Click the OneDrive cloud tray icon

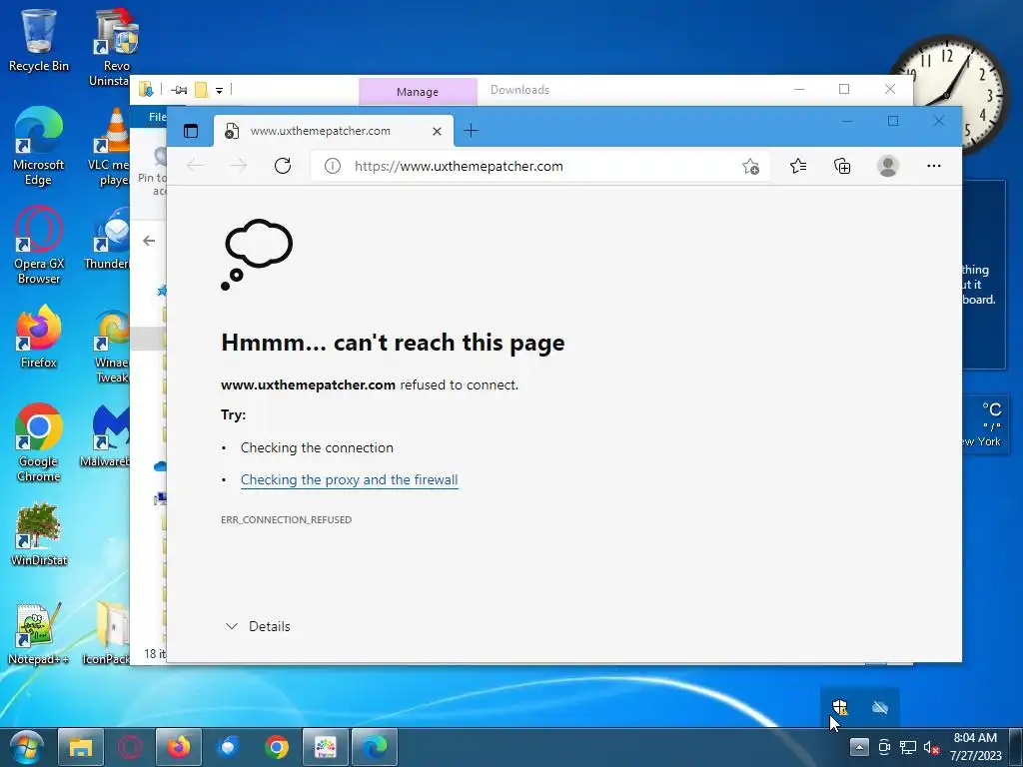(880, 707)
